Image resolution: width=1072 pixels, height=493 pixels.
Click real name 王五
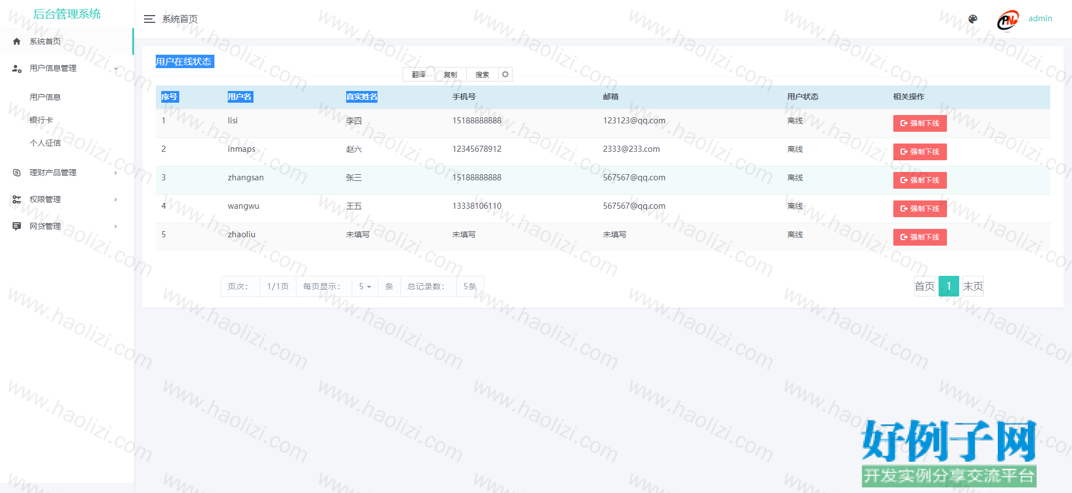pos(354,206)
